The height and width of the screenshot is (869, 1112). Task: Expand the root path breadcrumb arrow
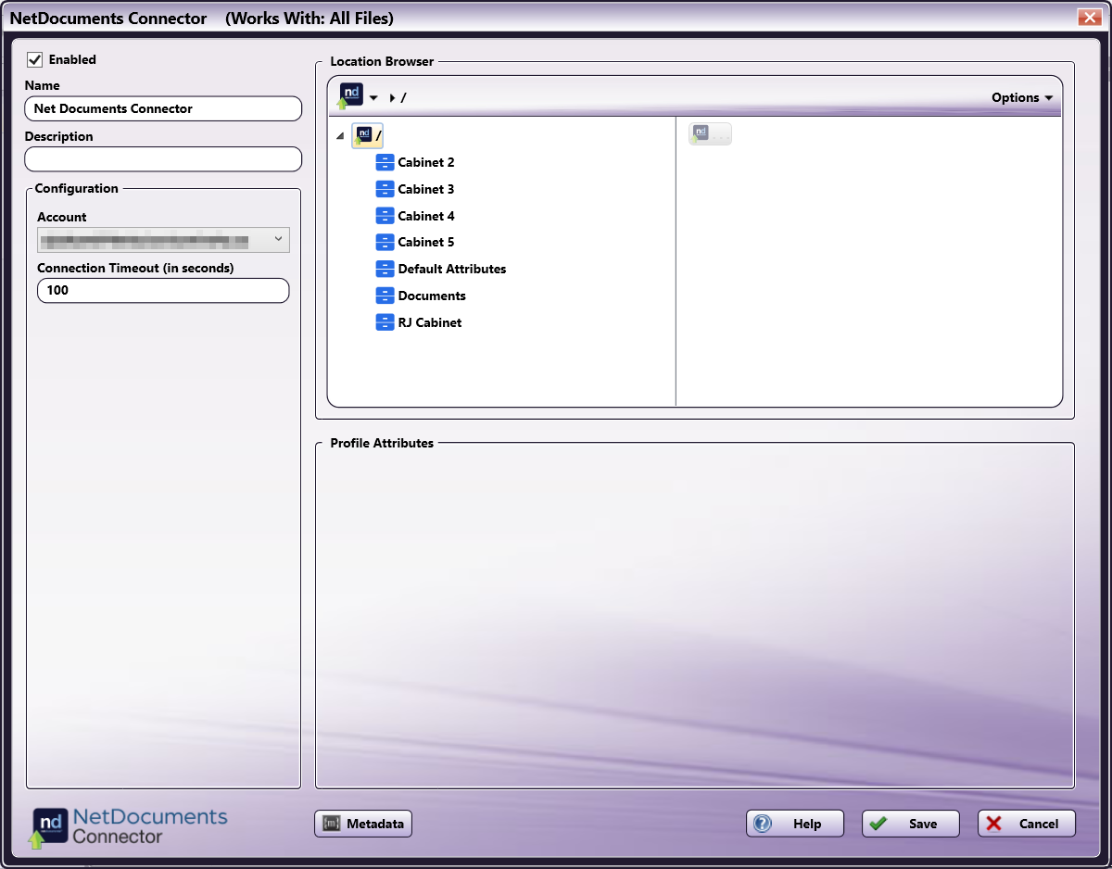[393, 98]
